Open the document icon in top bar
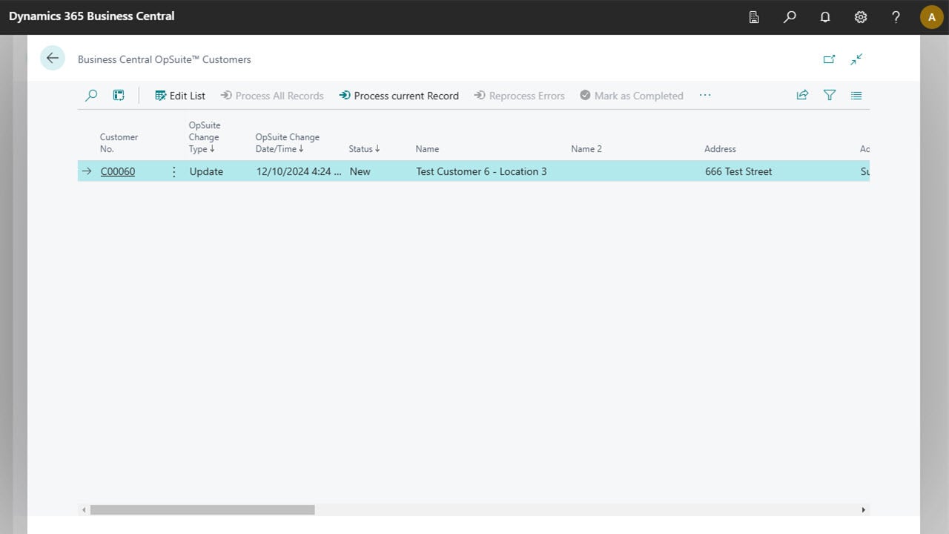The image size is (949, 534). pos(754,17)
